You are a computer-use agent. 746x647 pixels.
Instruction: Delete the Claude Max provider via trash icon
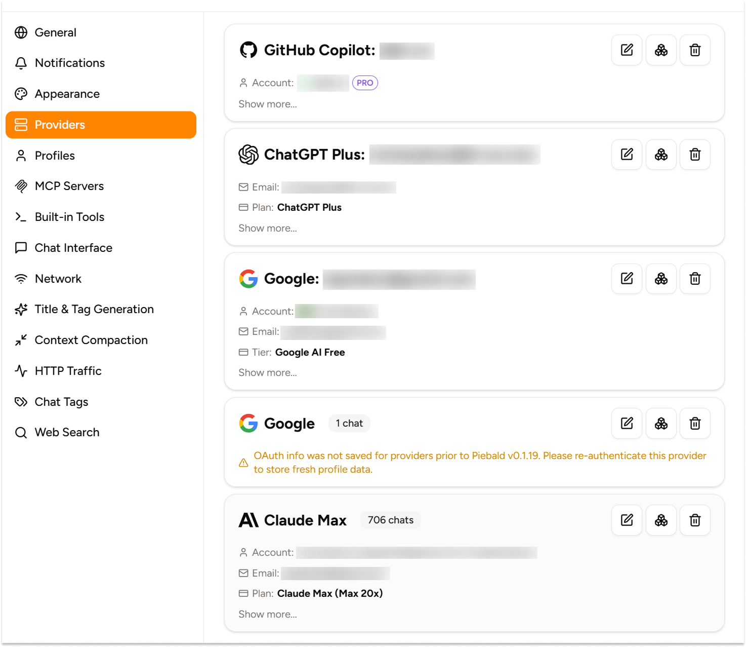pos(695,520)
